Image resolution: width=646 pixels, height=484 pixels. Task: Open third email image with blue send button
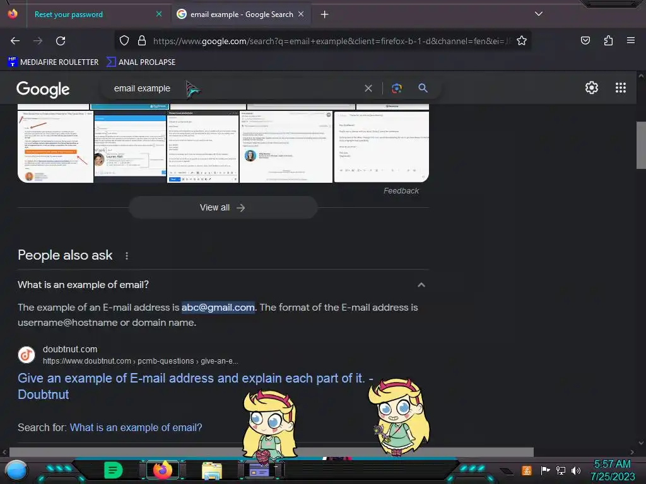[x=203, y=146]
